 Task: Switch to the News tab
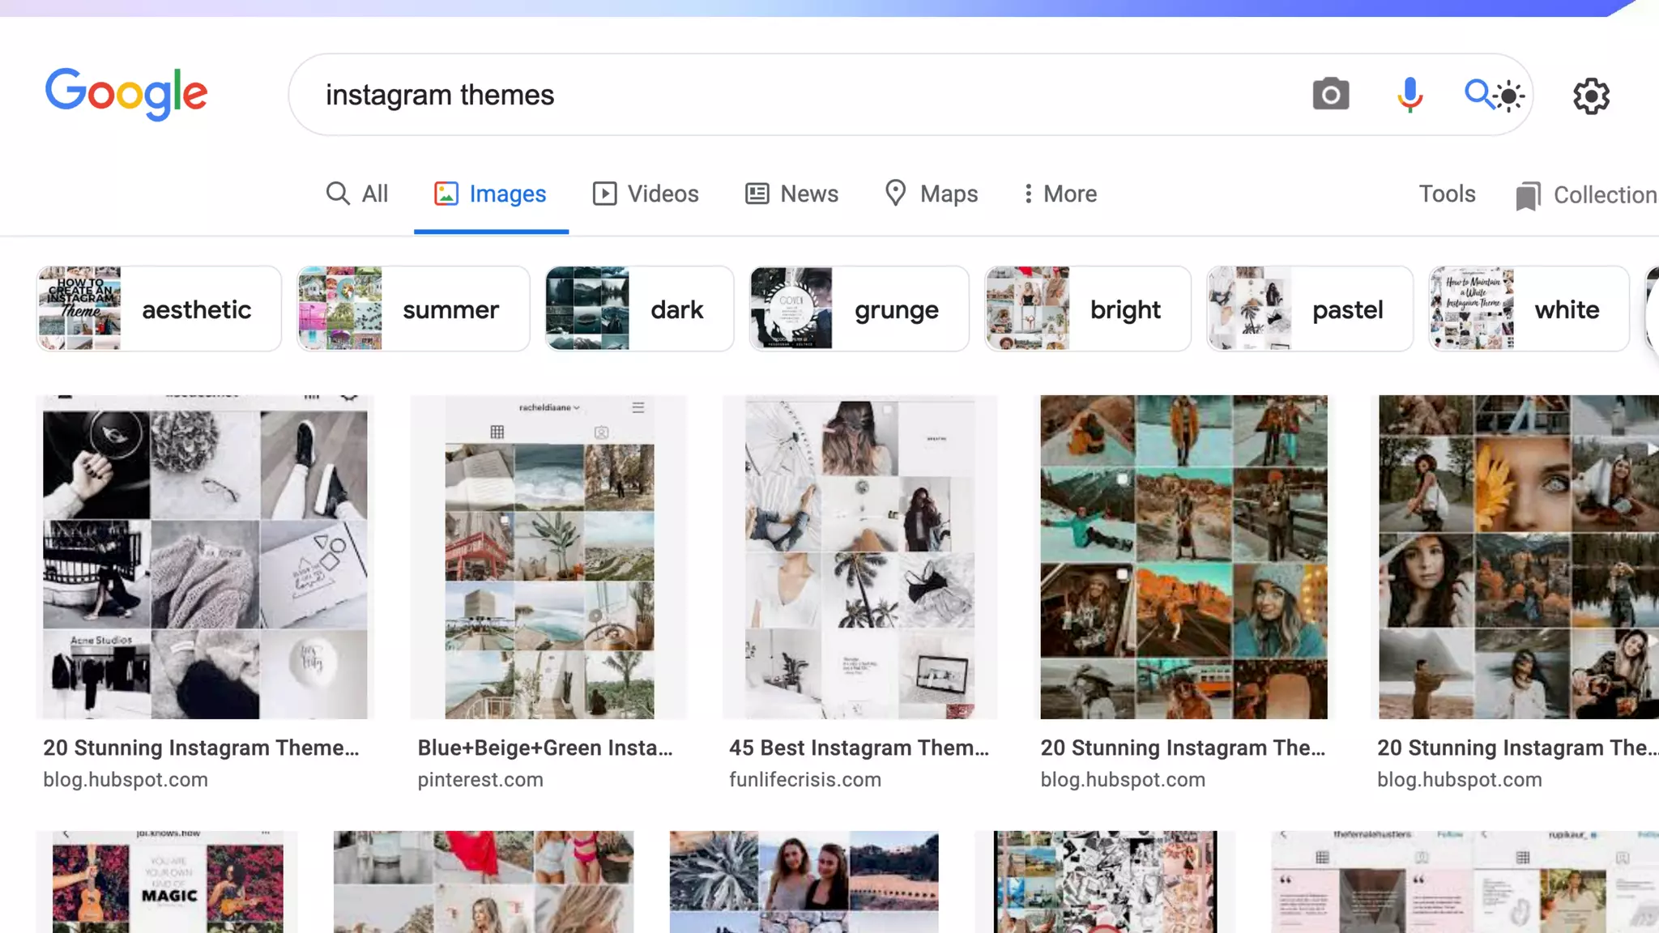click(x=791, y=194)
